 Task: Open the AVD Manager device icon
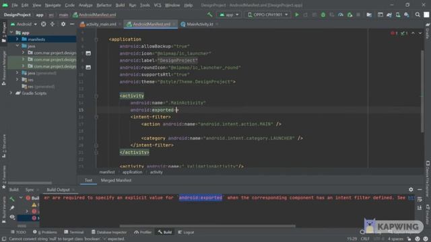click(x=398, y=15)
